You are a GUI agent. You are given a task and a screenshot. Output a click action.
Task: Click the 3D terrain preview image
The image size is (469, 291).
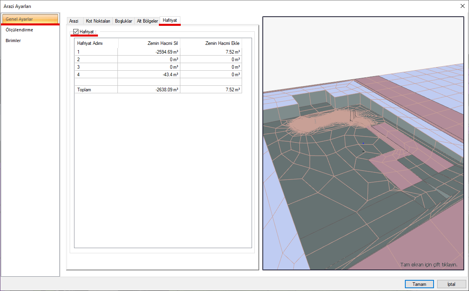tap(363, 143)
